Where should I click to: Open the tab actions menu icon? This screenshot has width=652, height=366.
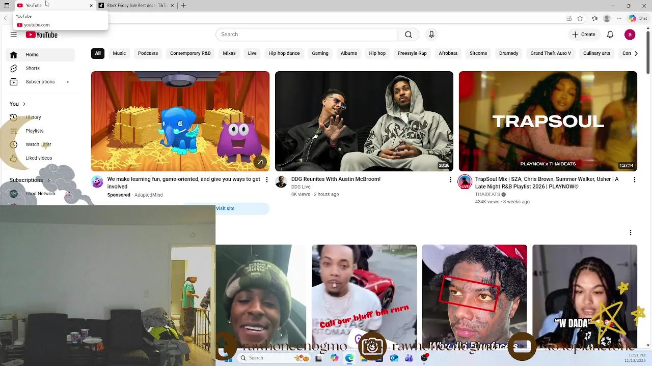point(7,6)
